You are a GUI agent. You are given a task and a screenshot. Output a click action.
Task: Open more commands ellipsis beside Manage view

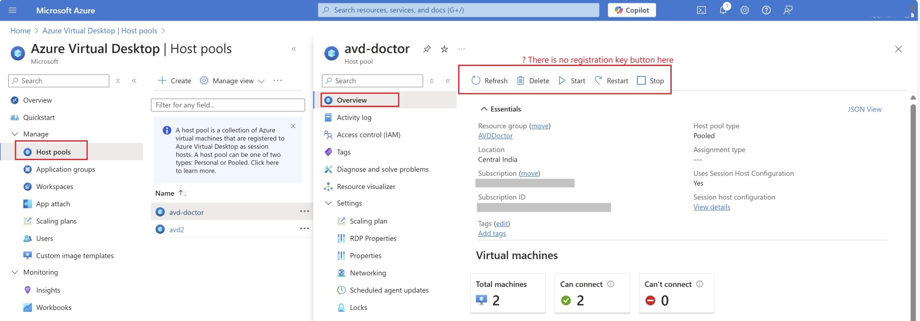pos(277,81)
